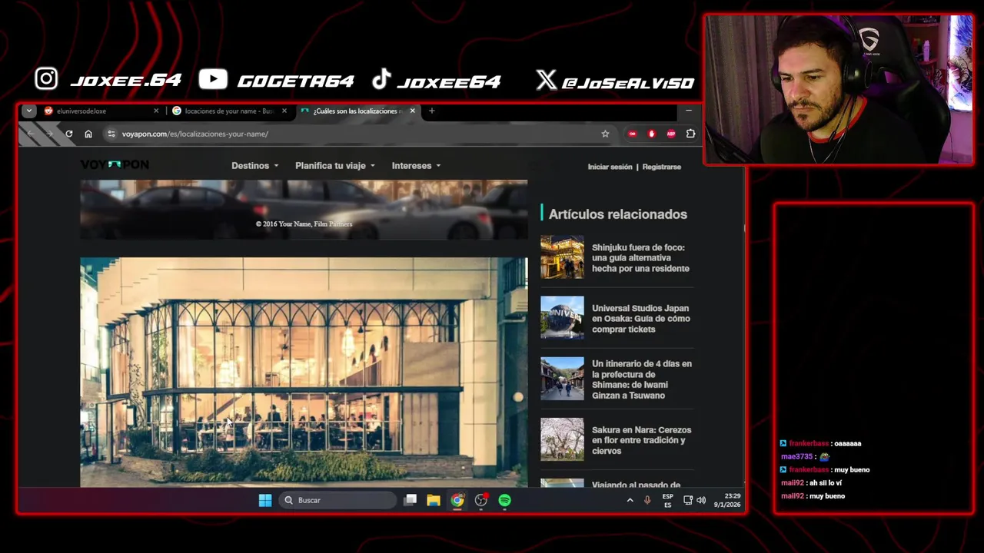The width and height of the screenshot is (984, 553).
Task: Click the X logo in the overlay
Action: click(x=546, y=80)
